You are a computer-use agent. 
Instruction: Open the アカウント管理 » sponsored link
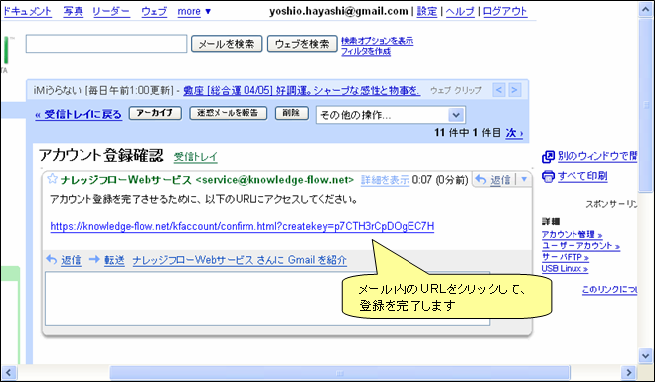tap(572, 234)
